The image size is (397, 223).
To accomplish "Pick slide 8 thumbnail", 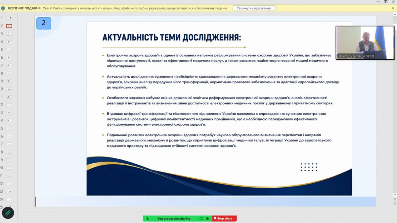I will pyautogui.click(x=9, y=73).
